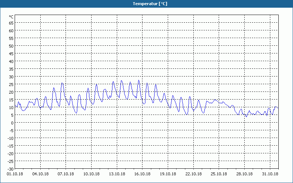Click the 04.10.18 date on x-axis
293x183 pixels.
pyautogui.click(x=40, y=174)
